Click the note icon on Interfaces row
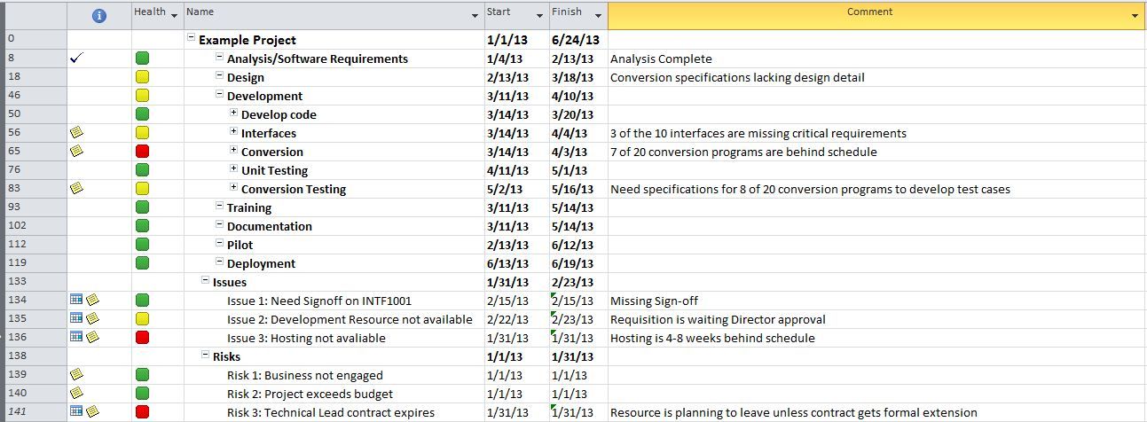 click(x=77, y=133)
